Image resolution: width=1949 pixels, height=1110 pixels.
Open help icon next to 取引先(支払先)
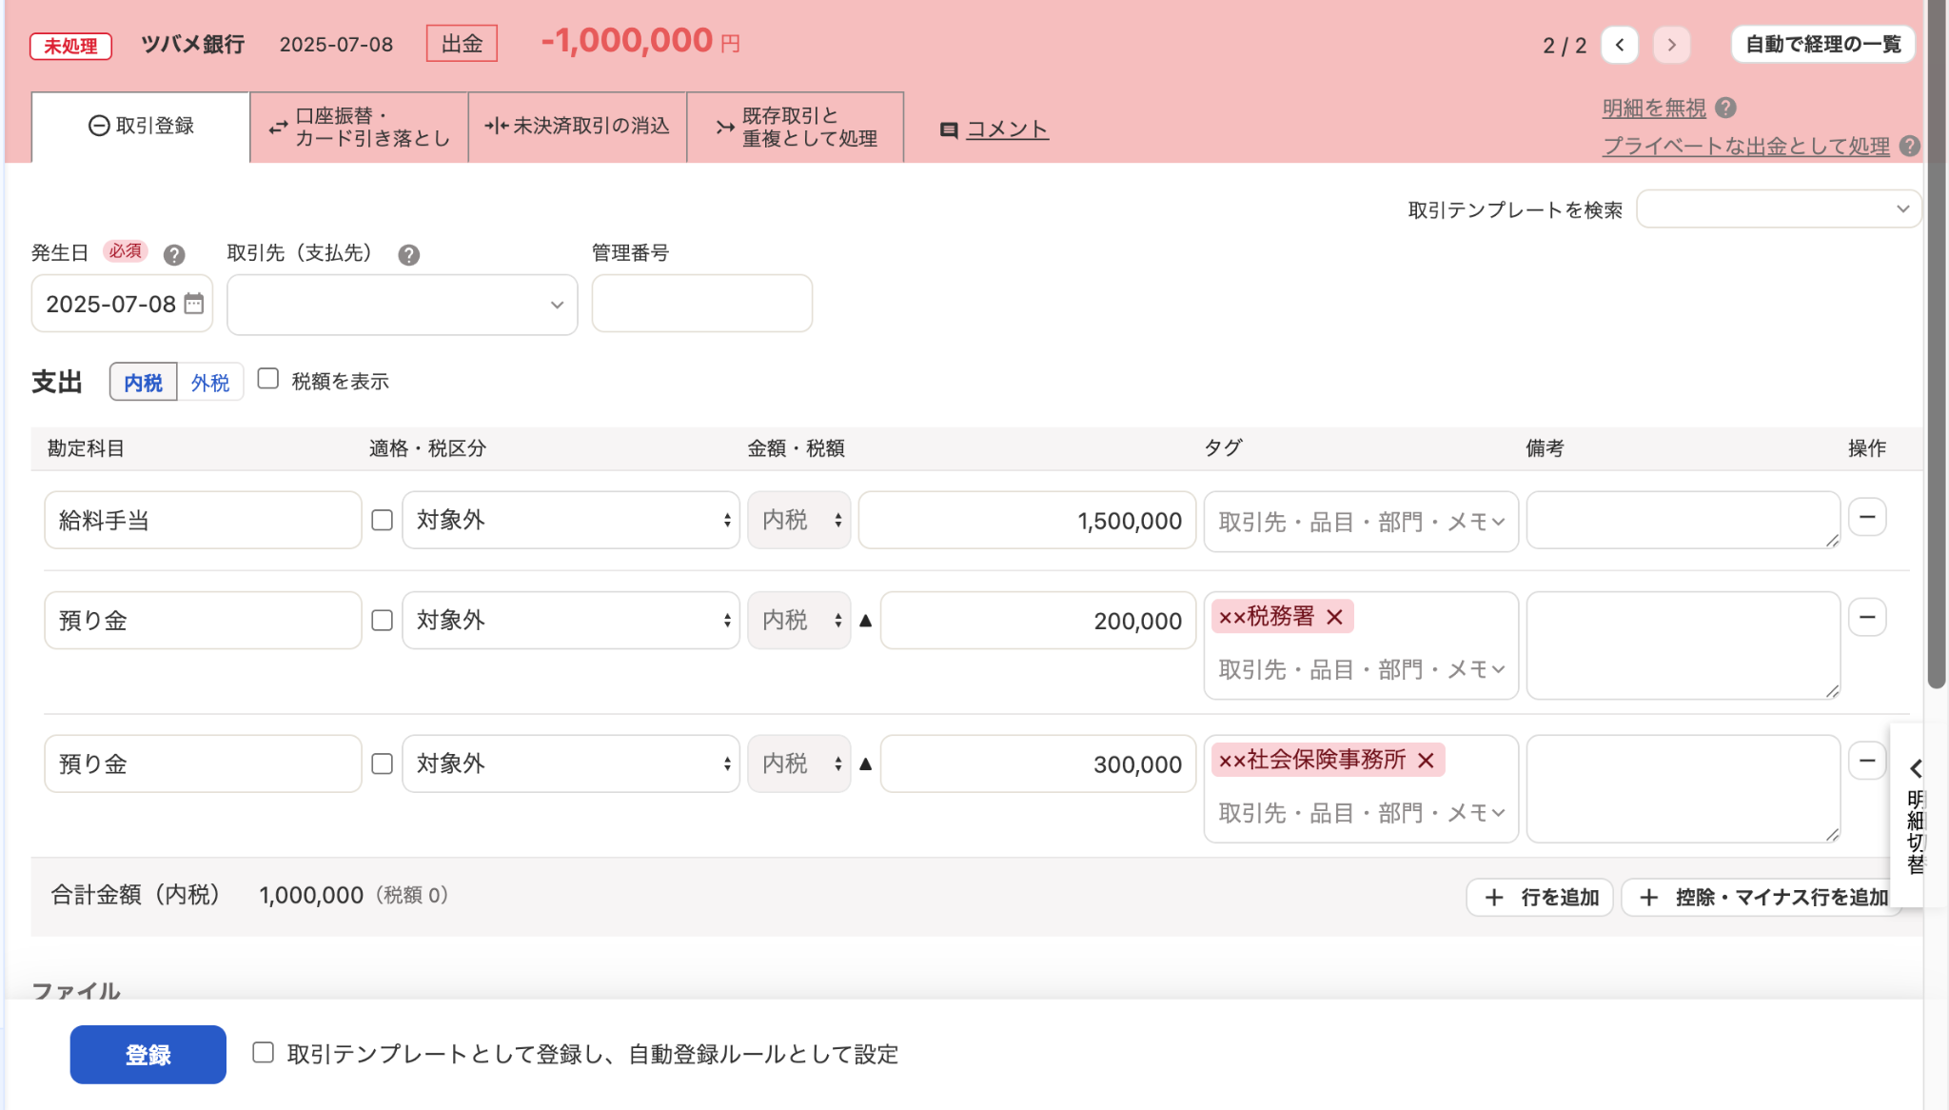(409, 254)
